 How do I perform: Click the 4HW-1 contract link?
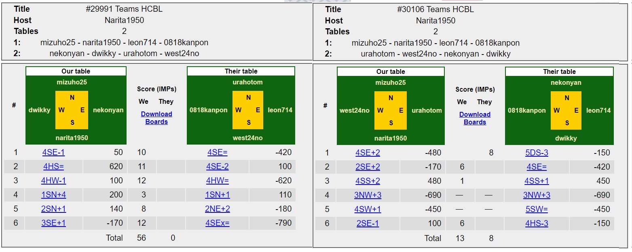[53, 181]
